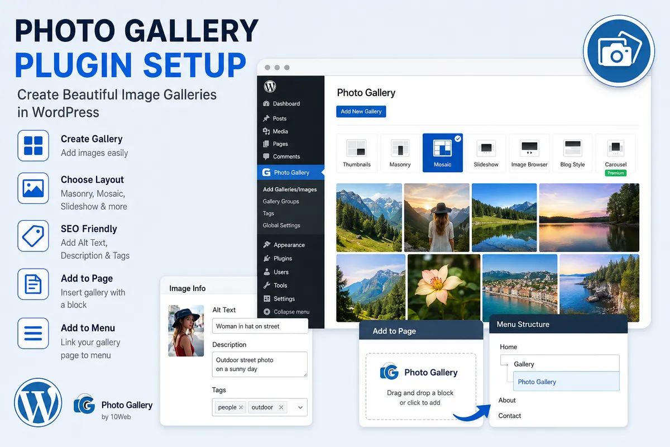Select About in Menu Structure
The width and height of the screenshot is (670, 447).
click(507, 400)
